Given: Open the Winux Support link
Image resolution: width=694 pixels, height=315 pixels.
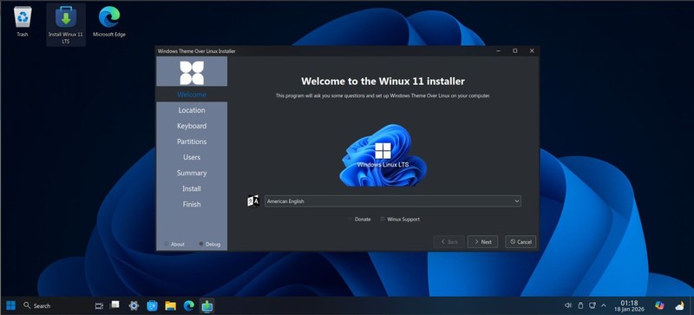Looking at the screenshot, I should click(400, 220).
